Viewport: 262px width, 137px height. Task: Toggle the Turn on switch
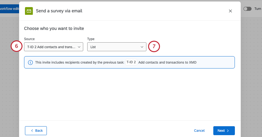pyautogui.click(x=247, y=9)
